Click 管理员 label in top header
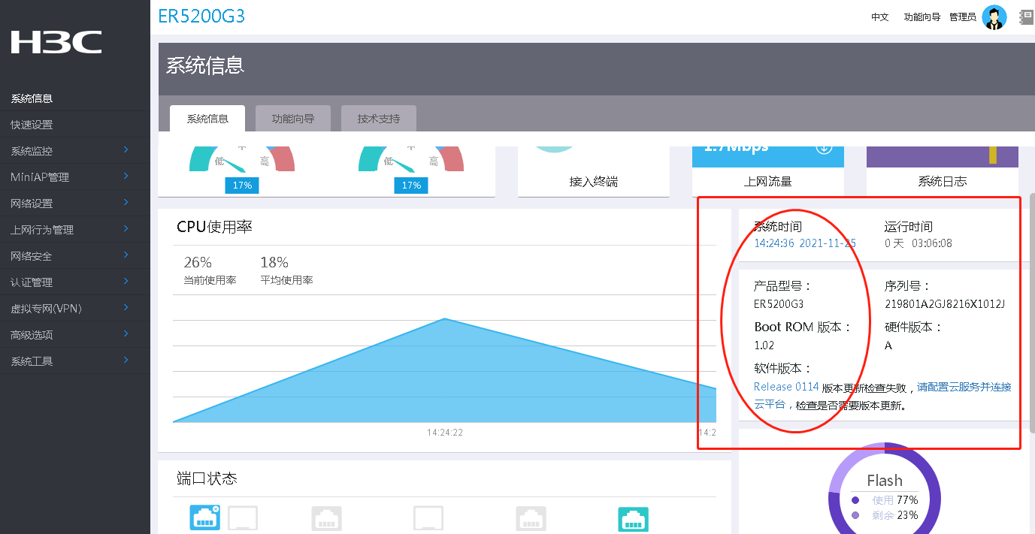The height and width of the screenshot is (534, 1035). [963, 17]
